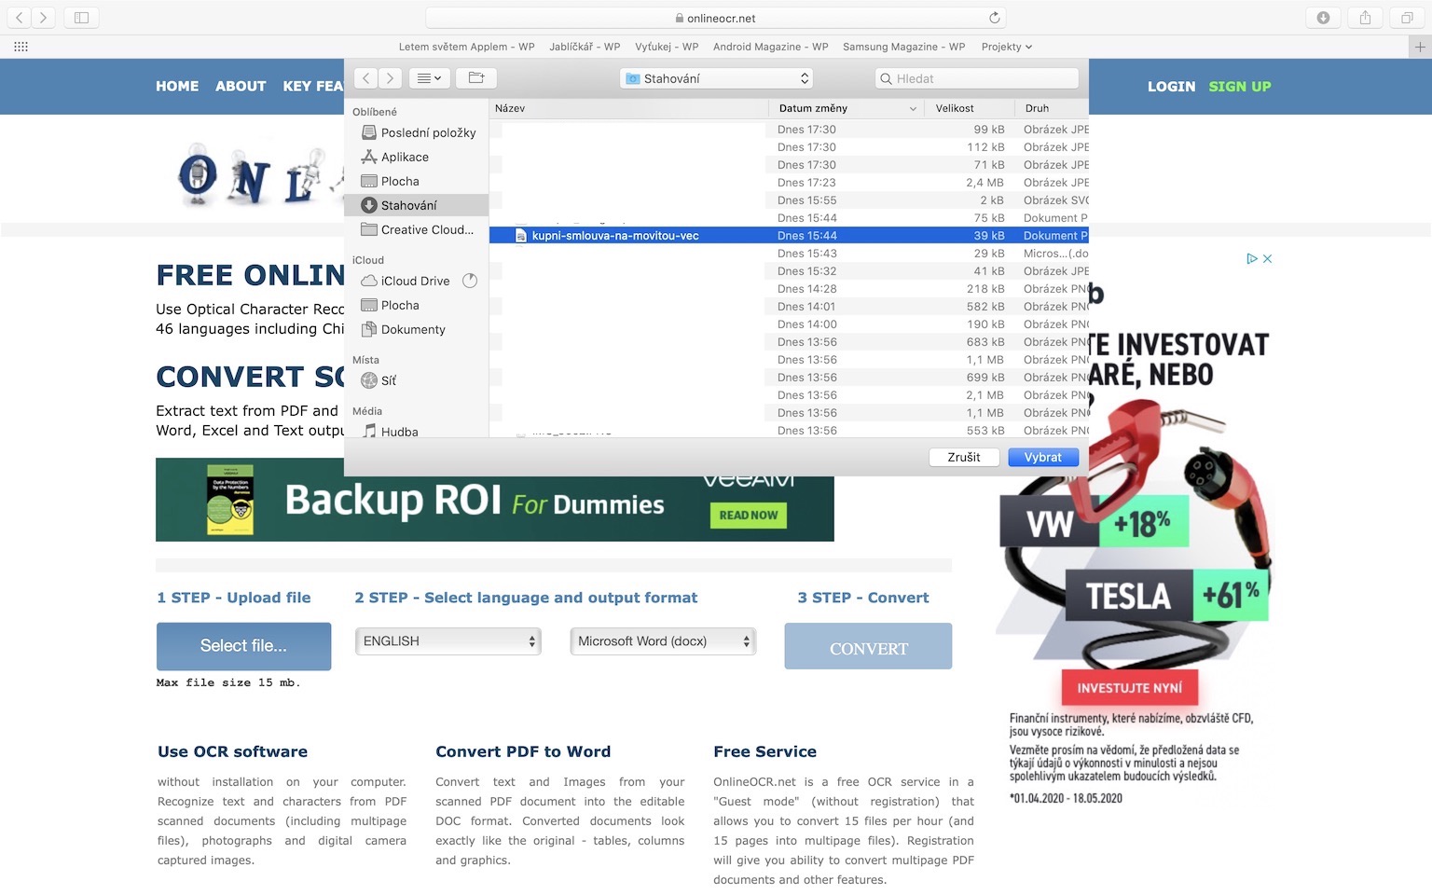Select iCloud Drive in sidebar
This screenshot has height=895, width=1432.
coord(418,281)
